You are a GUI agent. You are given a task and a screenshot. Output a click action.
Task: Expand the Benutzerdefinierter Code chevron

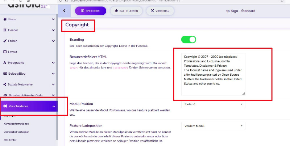click(53, 95)
